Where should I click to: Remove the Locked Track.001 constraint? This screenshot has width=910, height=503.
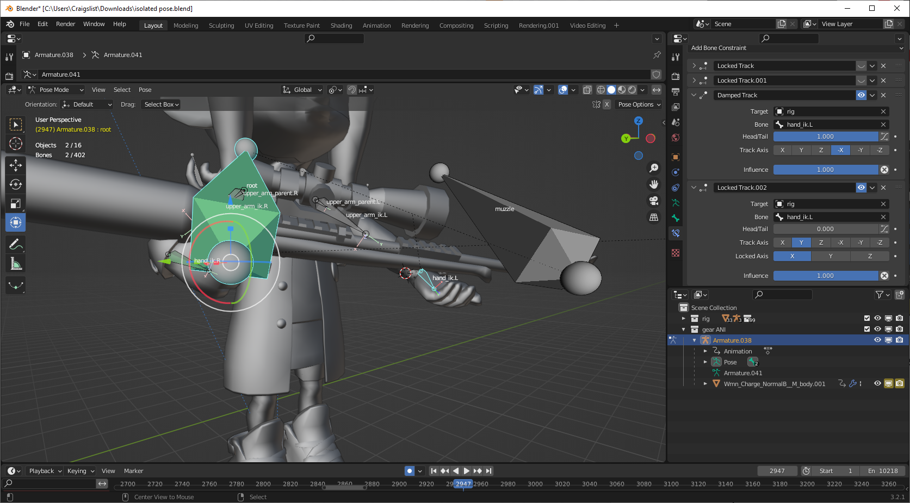click(x=883, y=80)
